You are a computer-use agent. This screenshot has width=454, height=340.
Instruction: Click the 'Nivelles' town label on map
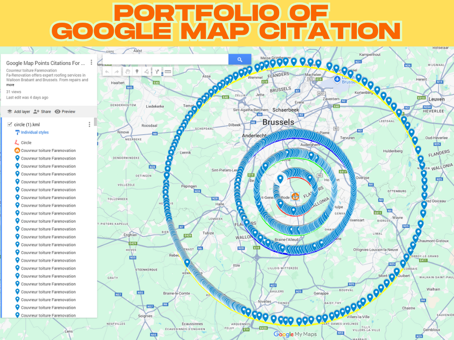click(264, 301)
